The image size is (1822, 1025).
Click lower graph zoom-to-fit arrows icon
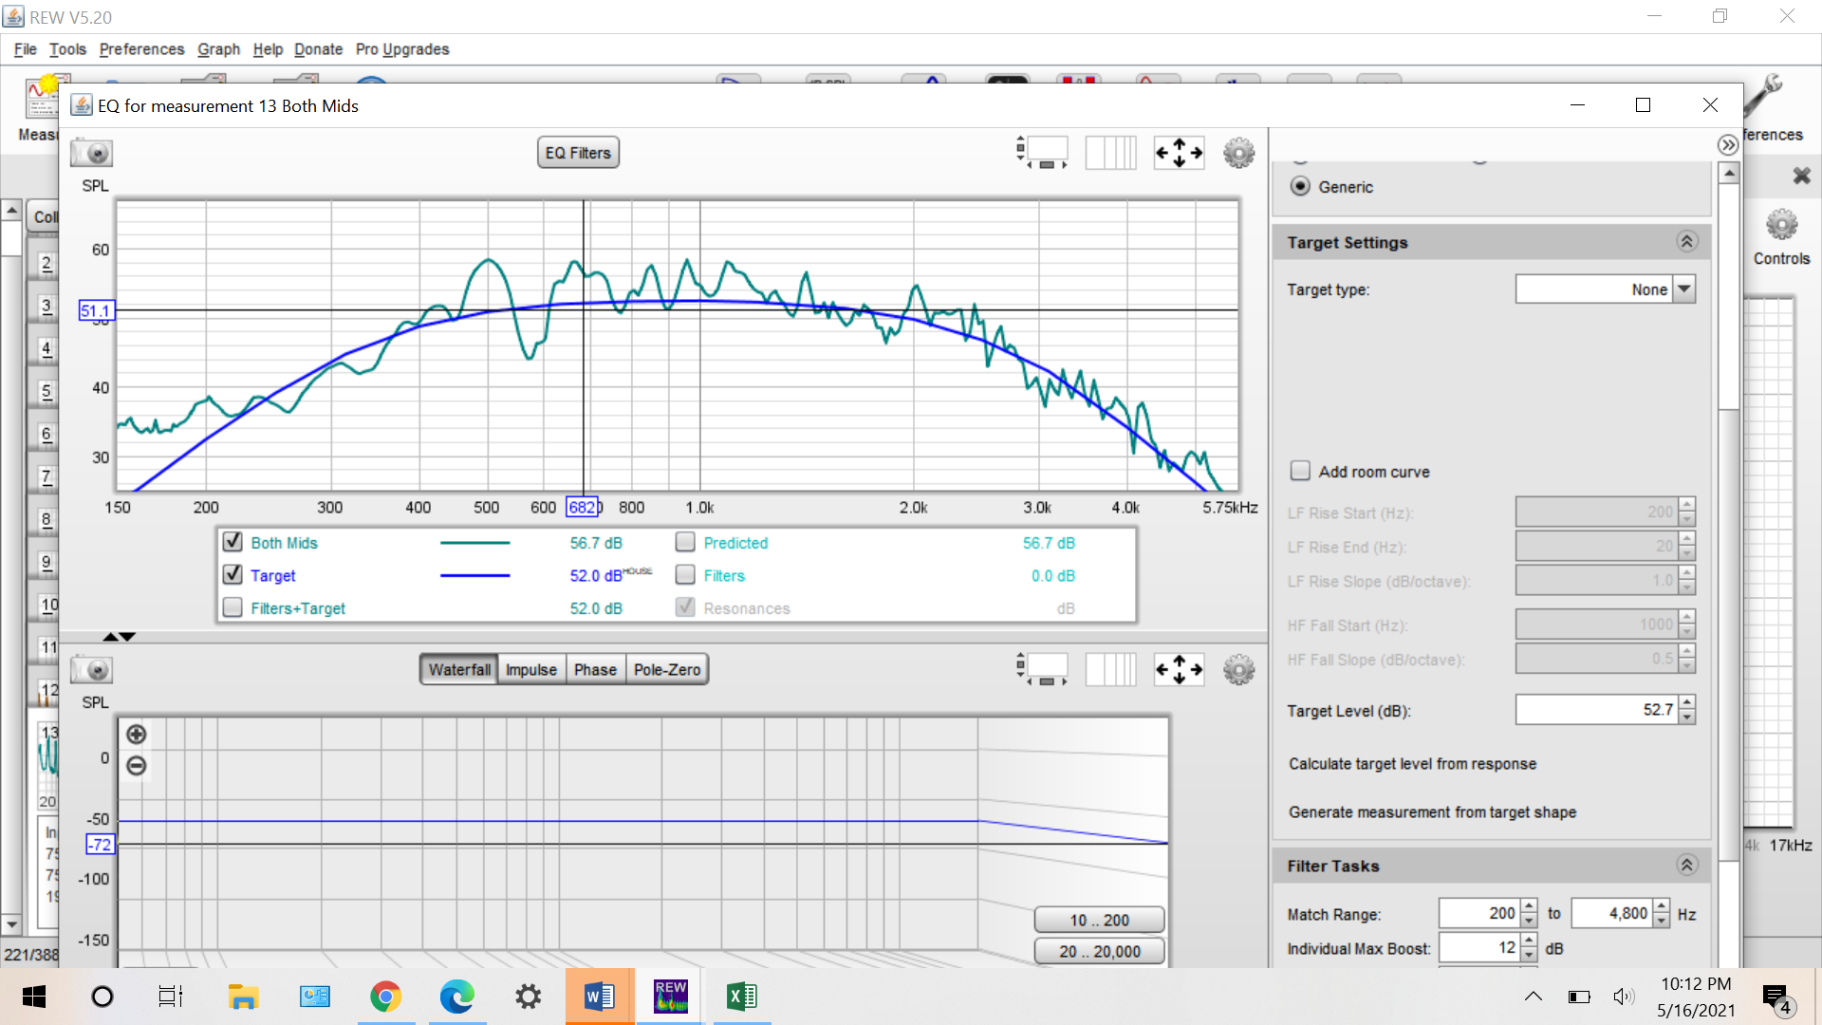point(1179,670)
